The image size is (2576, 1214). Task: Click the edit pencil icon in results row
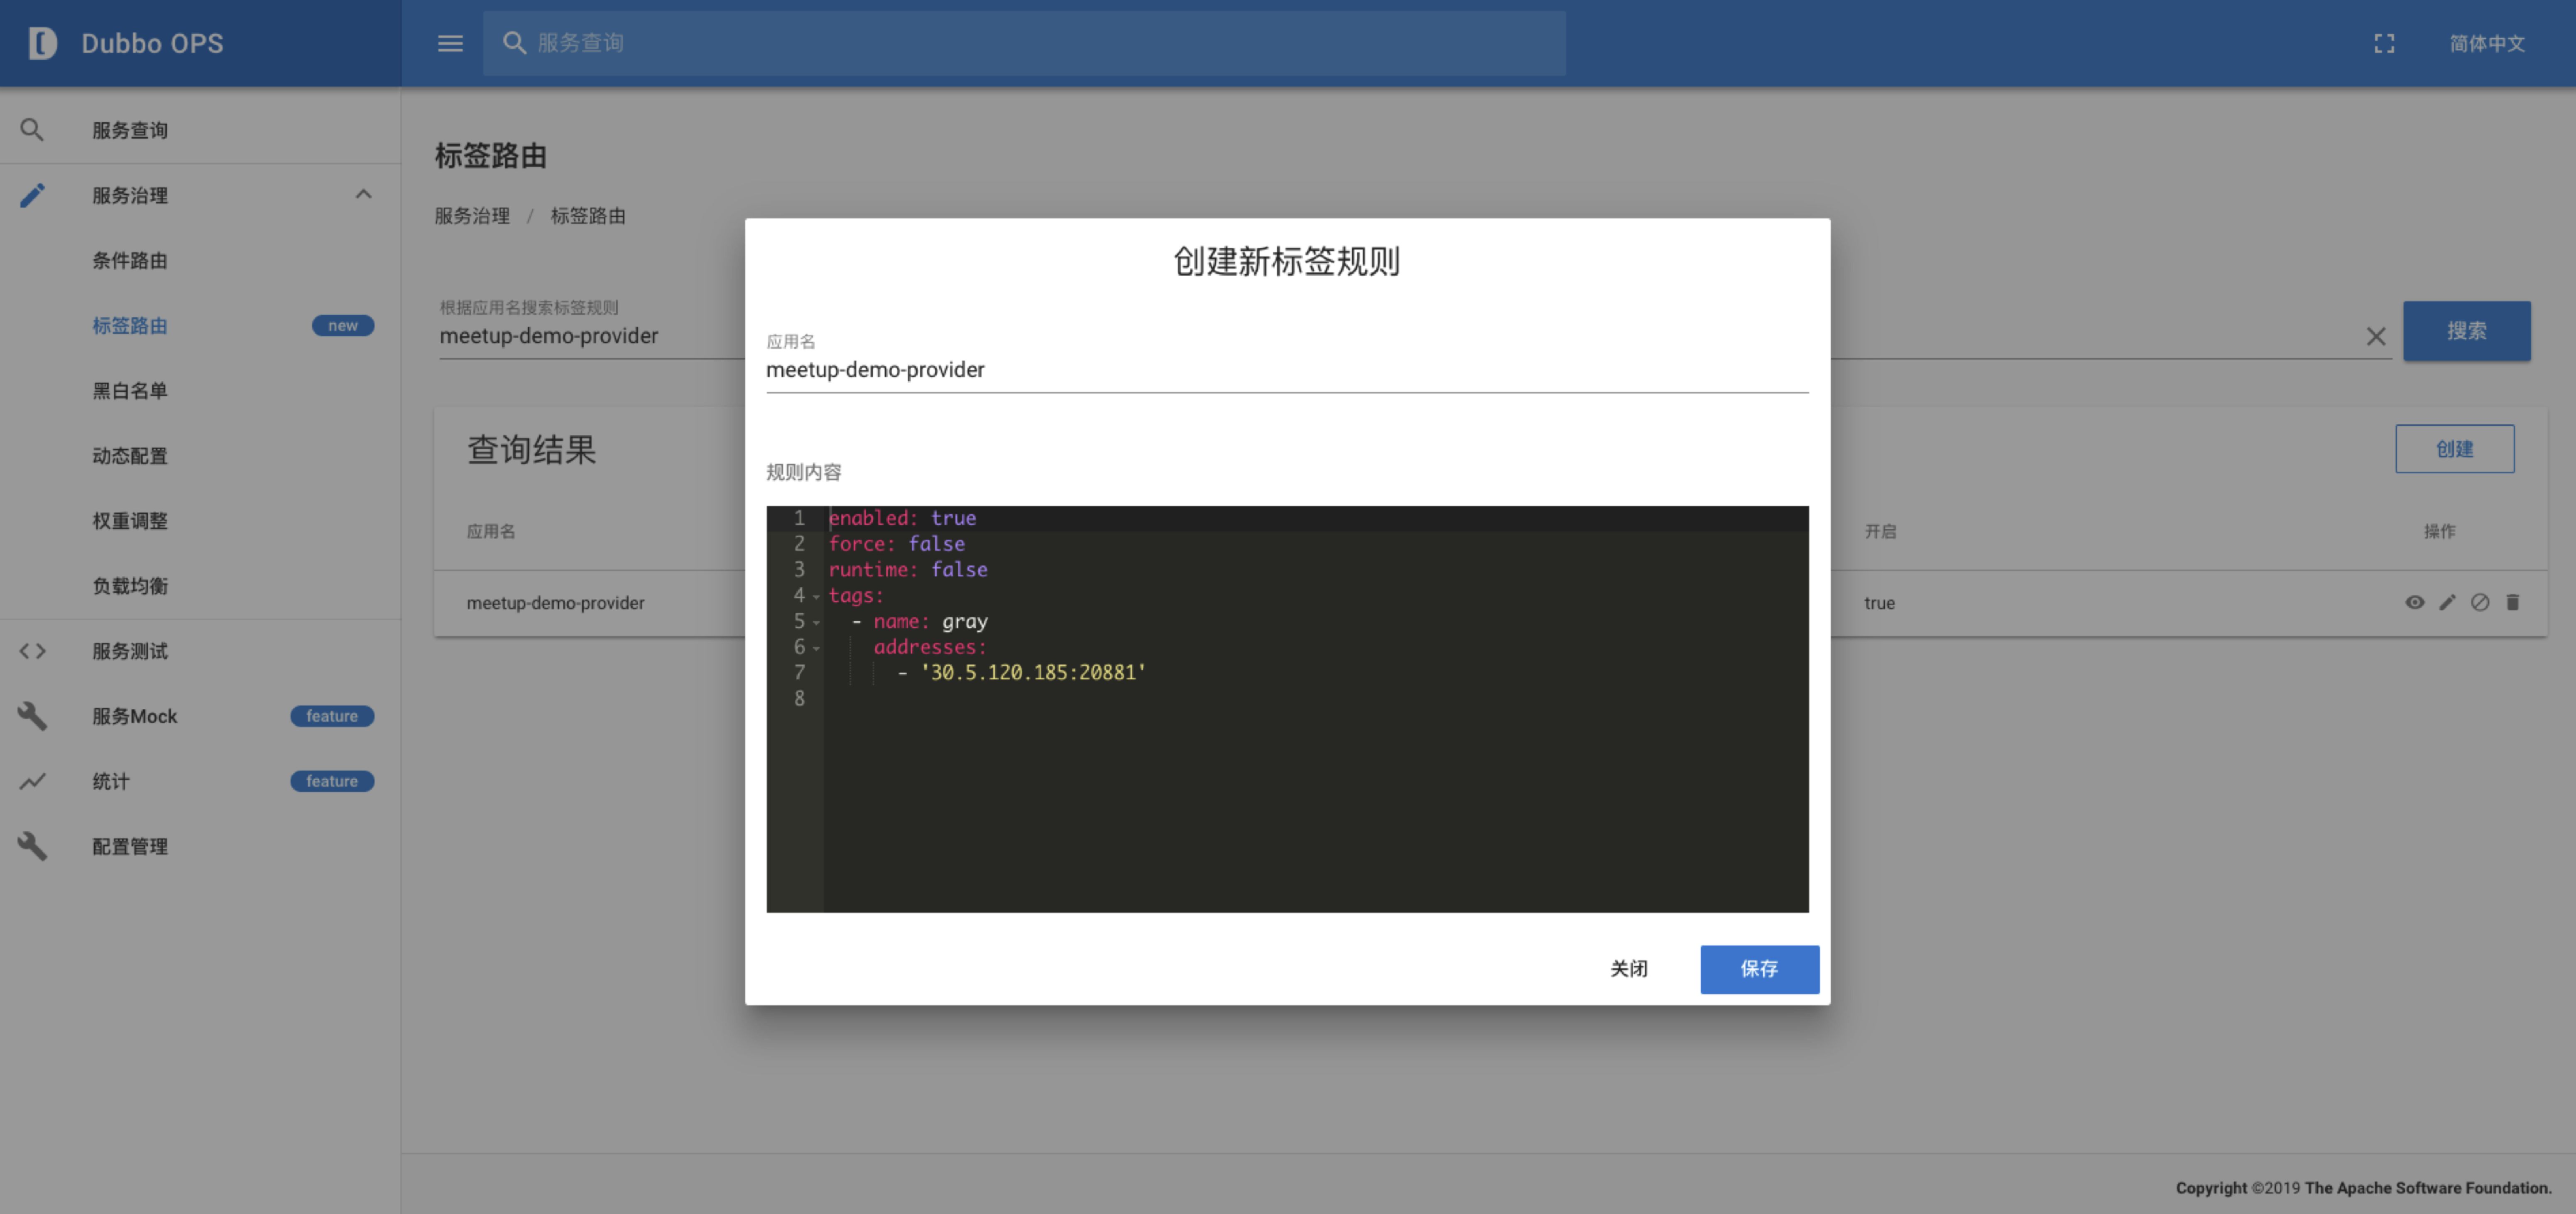tap(2447, 602)
